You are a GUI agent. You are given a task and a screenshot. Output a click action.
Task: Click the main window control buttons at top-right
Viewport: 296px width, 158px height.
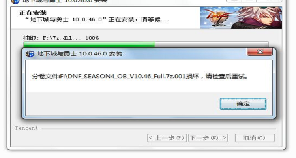tap(254, 1)
